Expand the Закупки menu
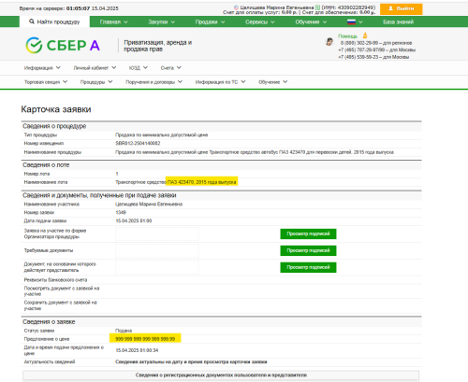 (x=161, y=22)
